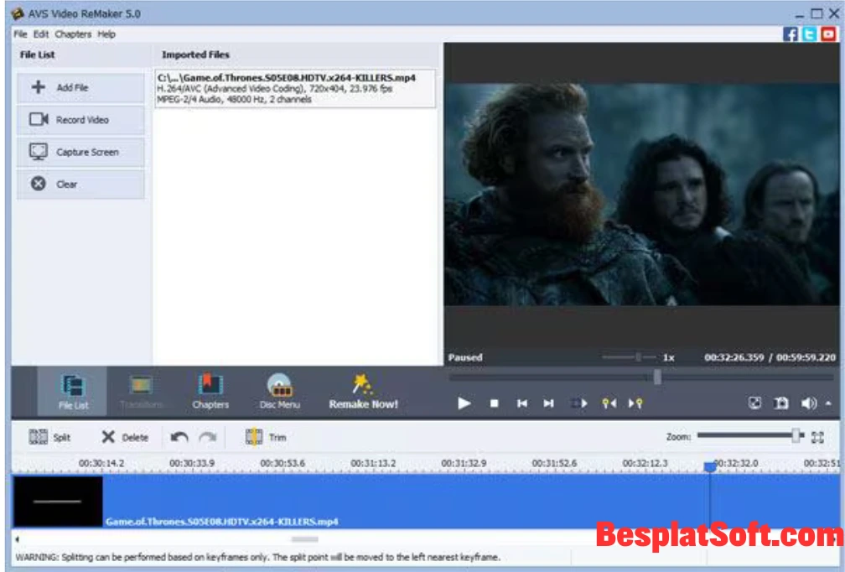
Task: Click the Add File button
Action: tap(80, 86)
